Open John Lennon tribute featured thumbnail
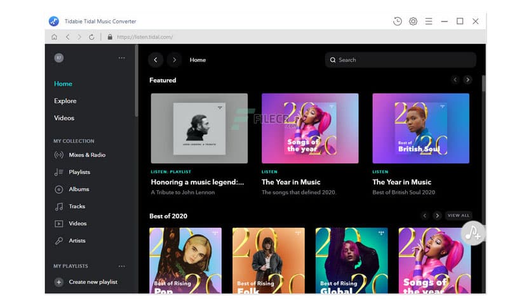531x307 pixels. (199, 129)
